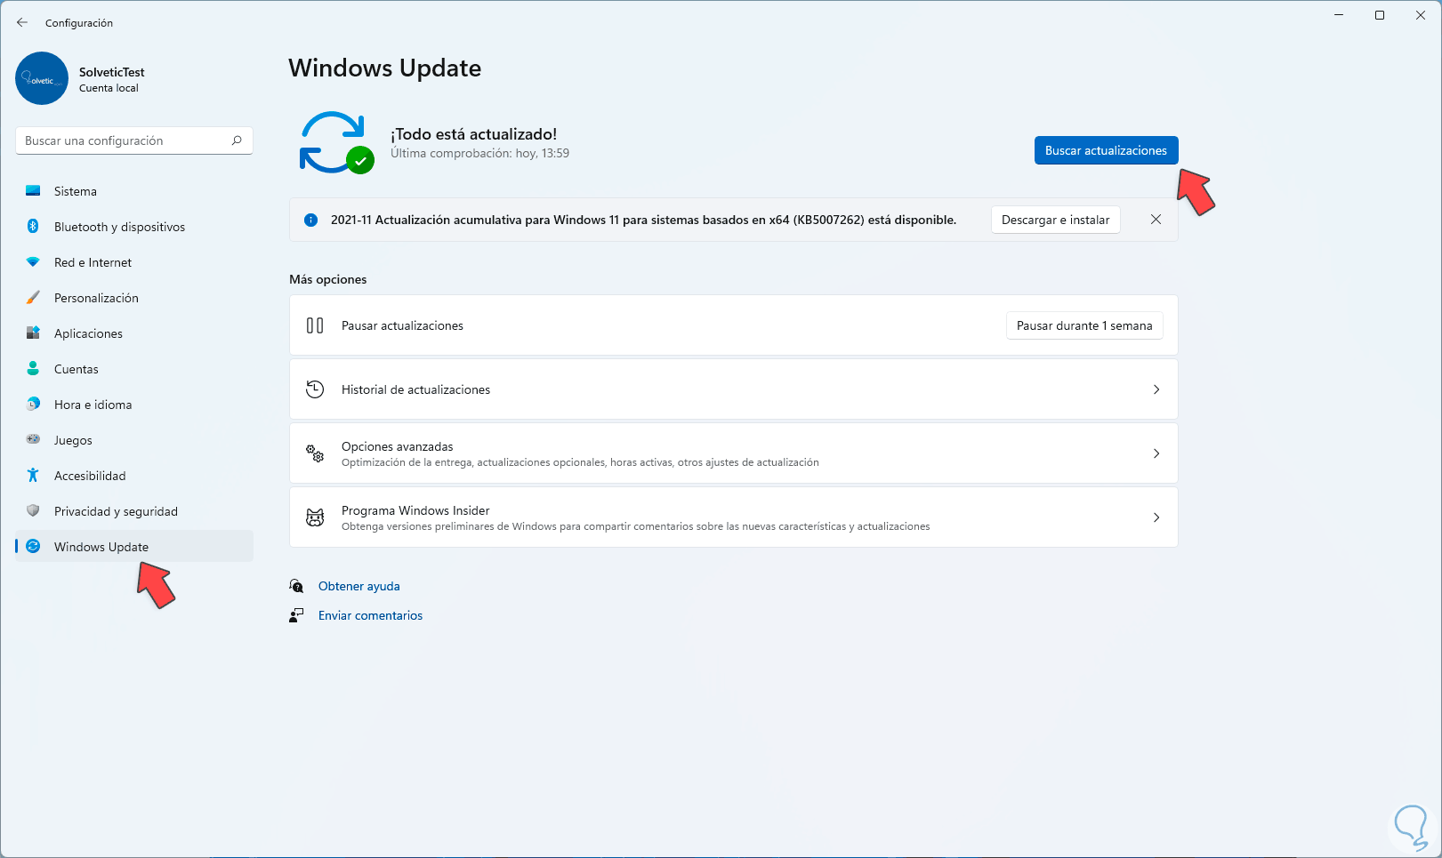This screenshot has width=1442, height=858.
Task: Select Personalización in the sidebar
Action: coord(134,298)
